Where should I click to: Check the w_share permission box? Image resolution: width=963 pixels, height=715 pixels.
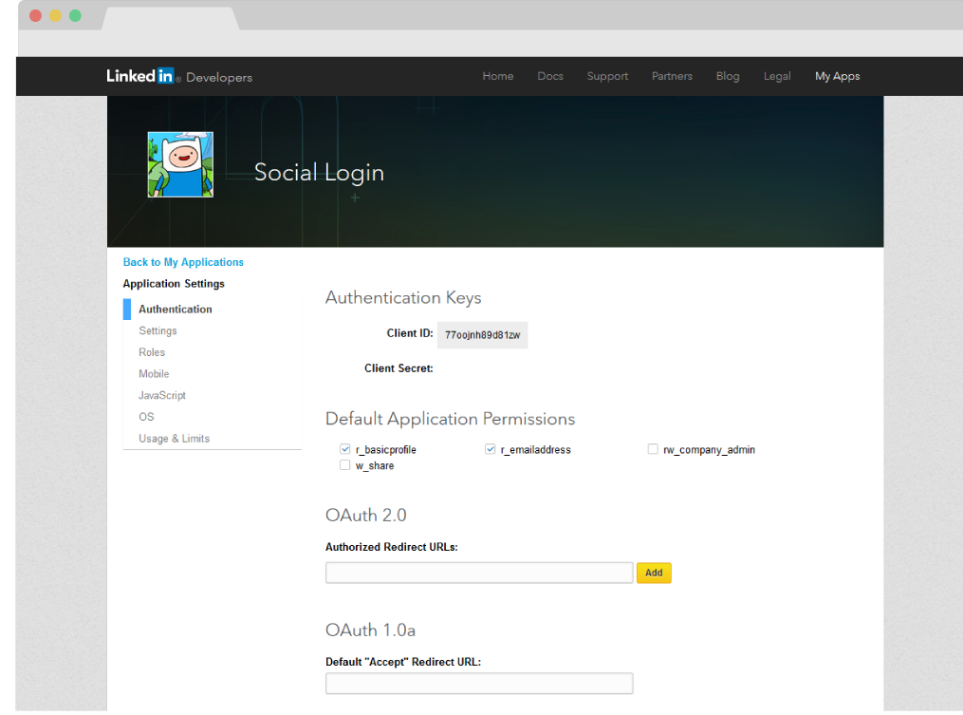345,465
